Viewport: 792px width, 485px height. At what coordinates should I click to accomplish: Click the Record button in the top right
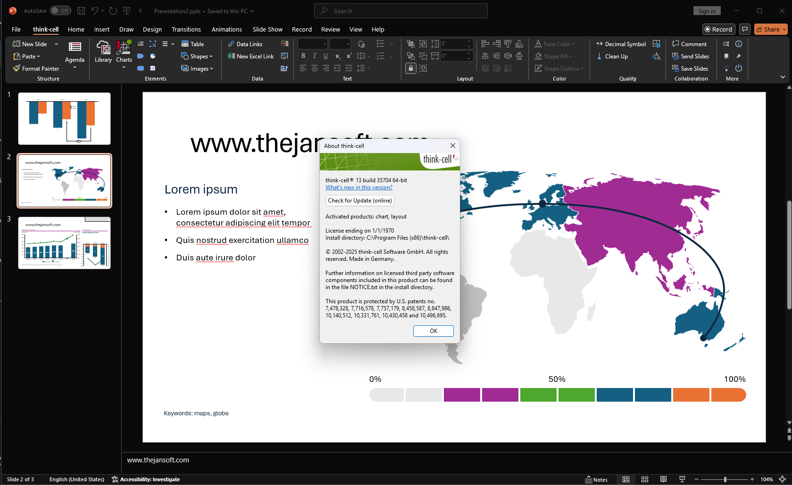(718, 29)
